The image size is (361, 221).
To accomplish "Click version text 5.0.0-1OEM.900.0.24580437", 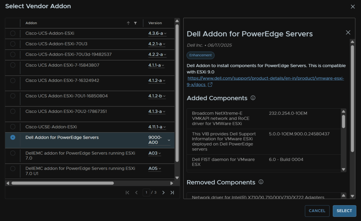I will click(x=299, y=134).
